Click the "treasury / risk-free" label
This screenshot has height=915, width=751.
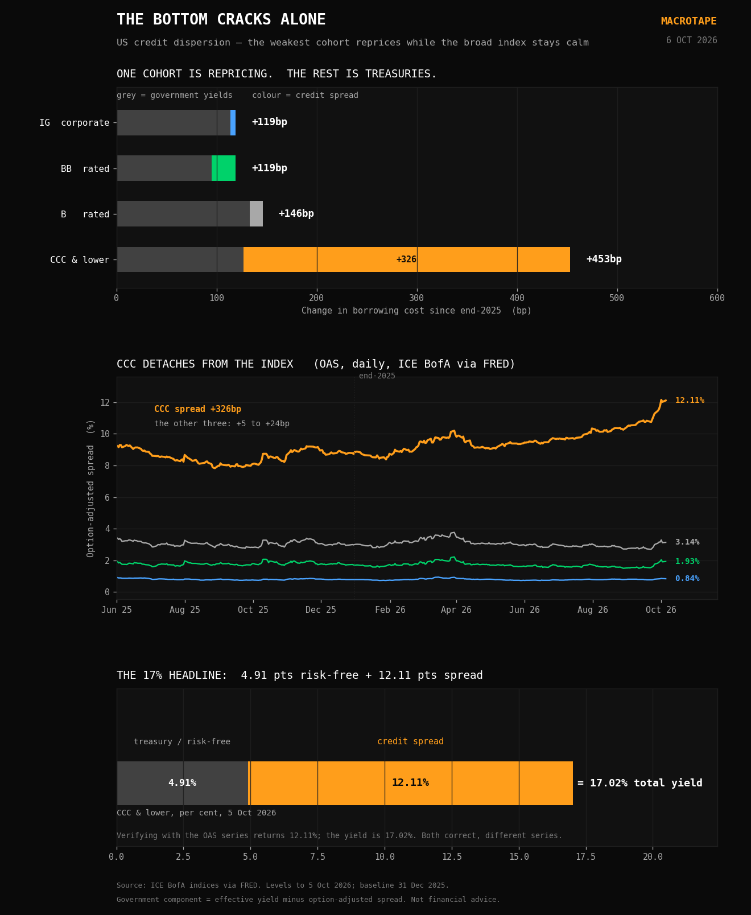point(182,742)
